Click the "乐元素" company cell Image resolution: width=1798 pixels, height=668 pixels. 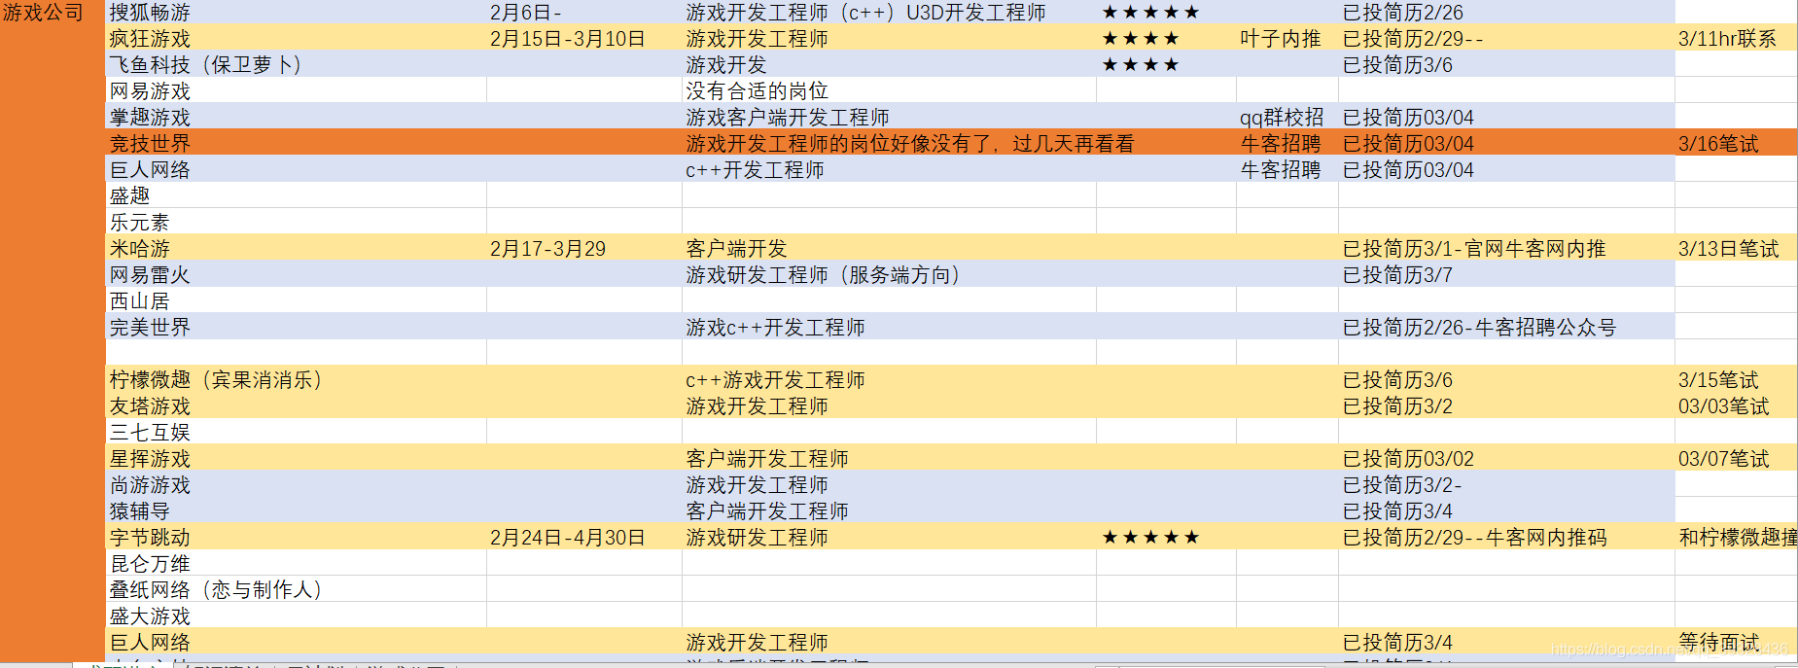click(x=297, y=222)
